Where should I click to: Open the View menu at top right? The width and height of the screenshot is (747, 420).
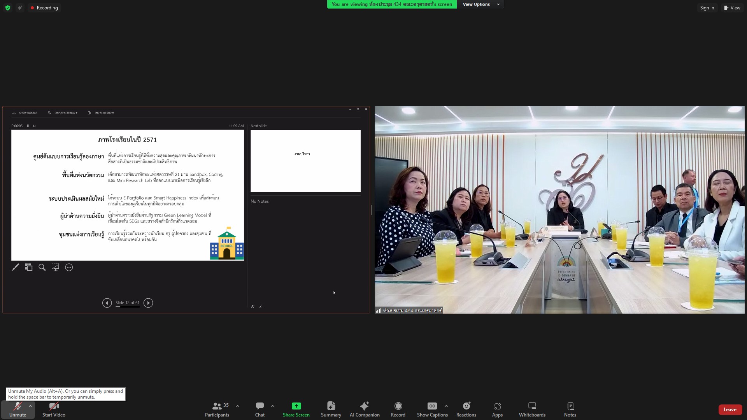tap(732, 8)
